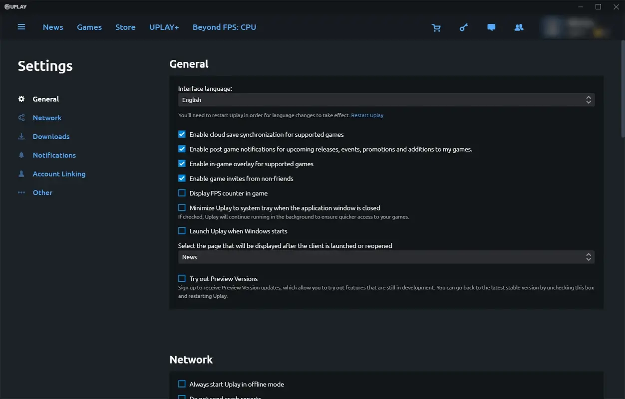Viewport: 625px width, 399px height.
Task: Open the chat messages icon
Action: point(491,27)
